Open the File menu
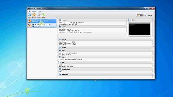173x97 pixels. [29, 11]
